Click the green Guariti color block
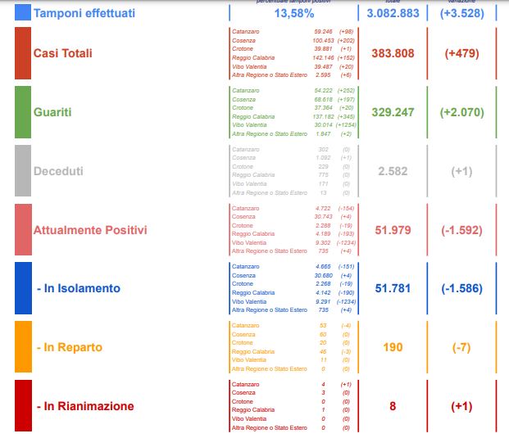 pos(23,112)
